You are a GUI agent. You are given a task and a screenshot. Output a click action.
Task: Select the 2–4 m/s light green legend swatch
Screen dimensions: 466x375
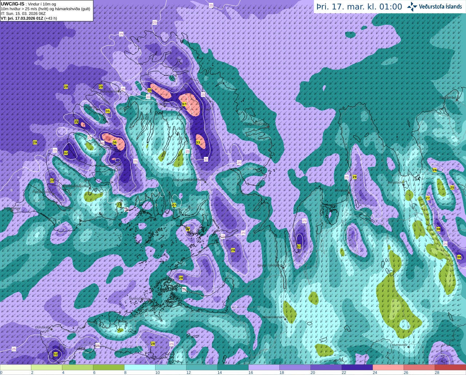[x=47, y=367]
